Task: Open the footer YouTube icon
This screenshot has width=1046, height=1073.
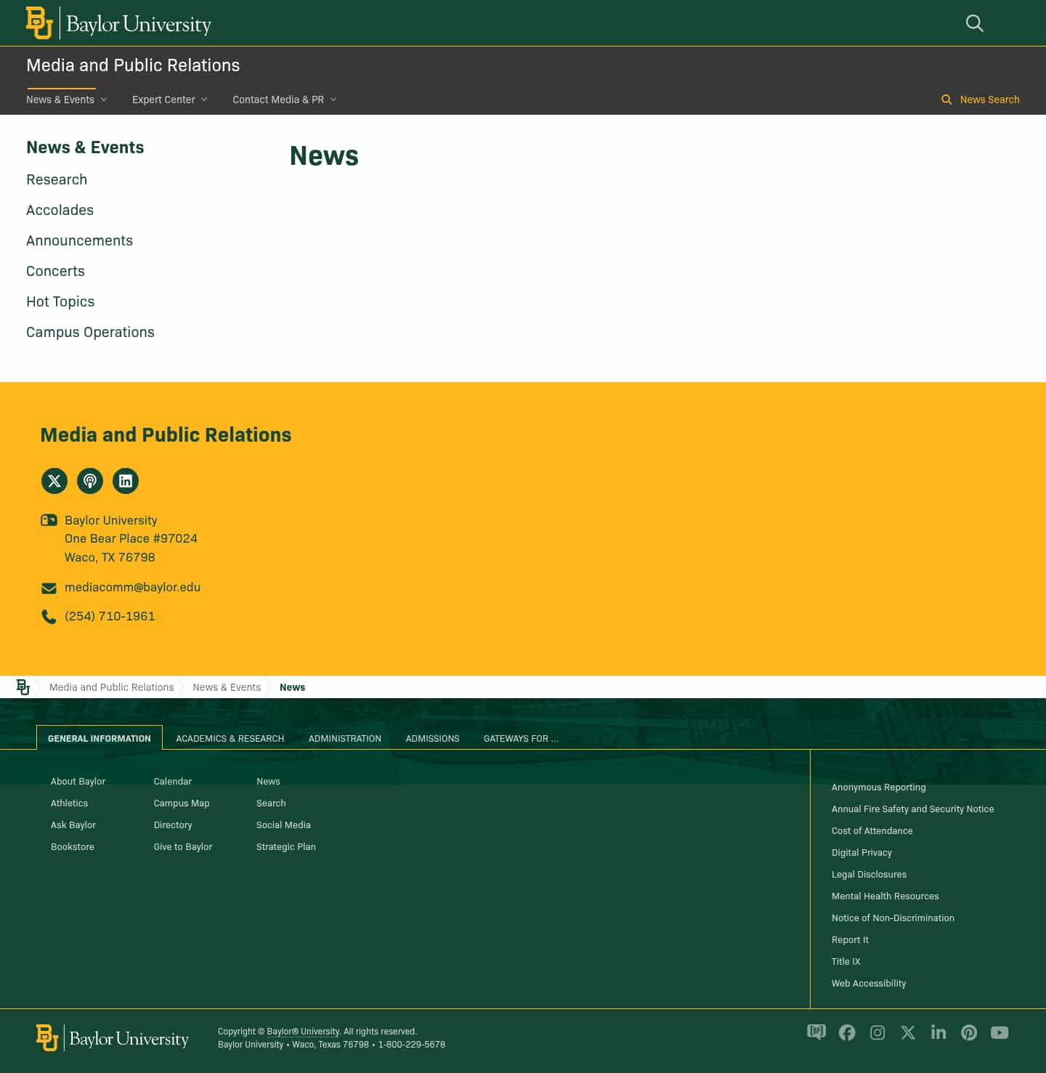Action: point(1000,1032)
